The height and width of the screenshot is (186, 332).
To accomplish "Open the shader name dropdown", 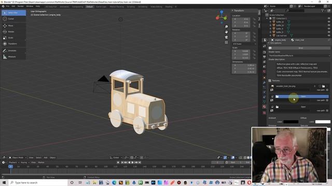I will pos(299,56).
